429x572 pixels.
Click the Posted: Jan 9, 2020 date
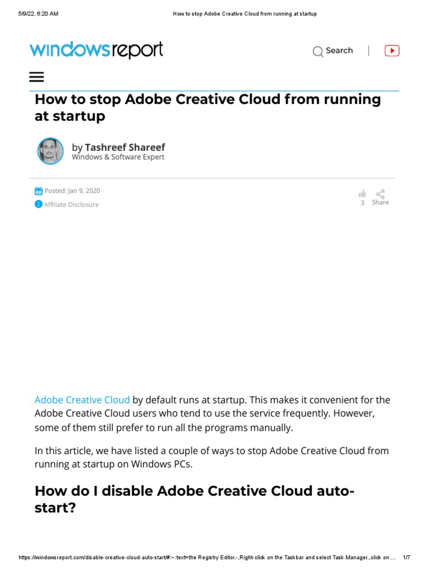point(72,190)
